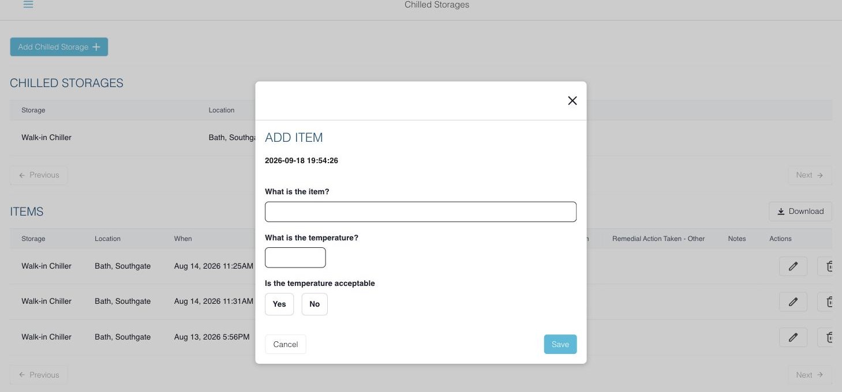Screen dimensions: 842x392
Task: Click the timestamp 2026-09-18 19:54:26
Action: click(x=301, y=161)
